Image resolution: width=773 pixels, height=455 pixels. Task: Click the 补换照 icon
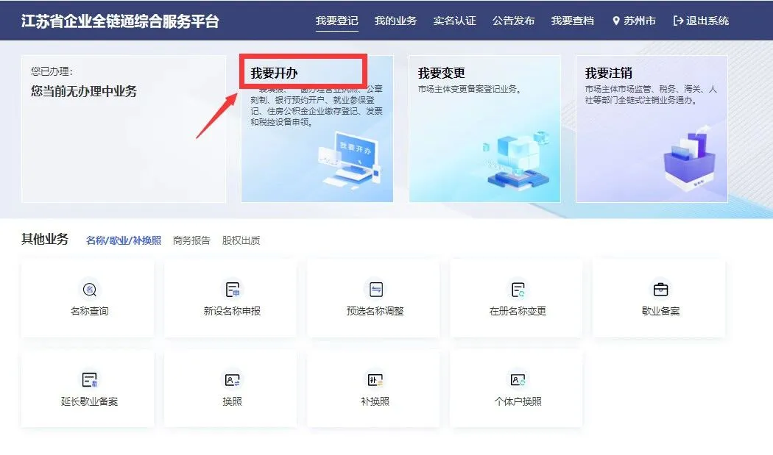click(375, 379)
